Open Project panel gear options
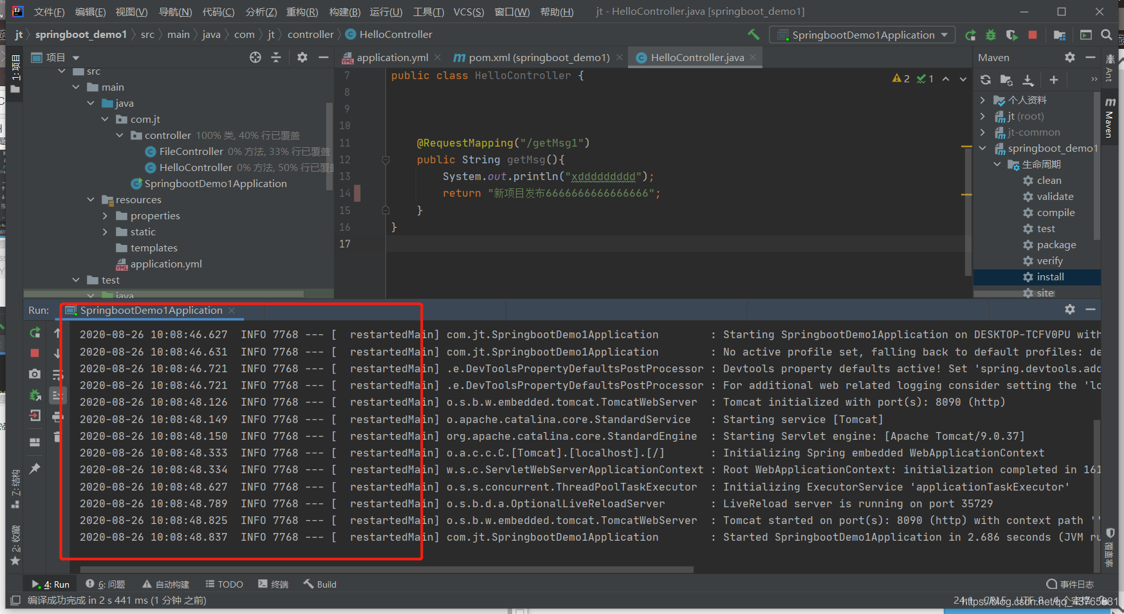 click(302, 57)
